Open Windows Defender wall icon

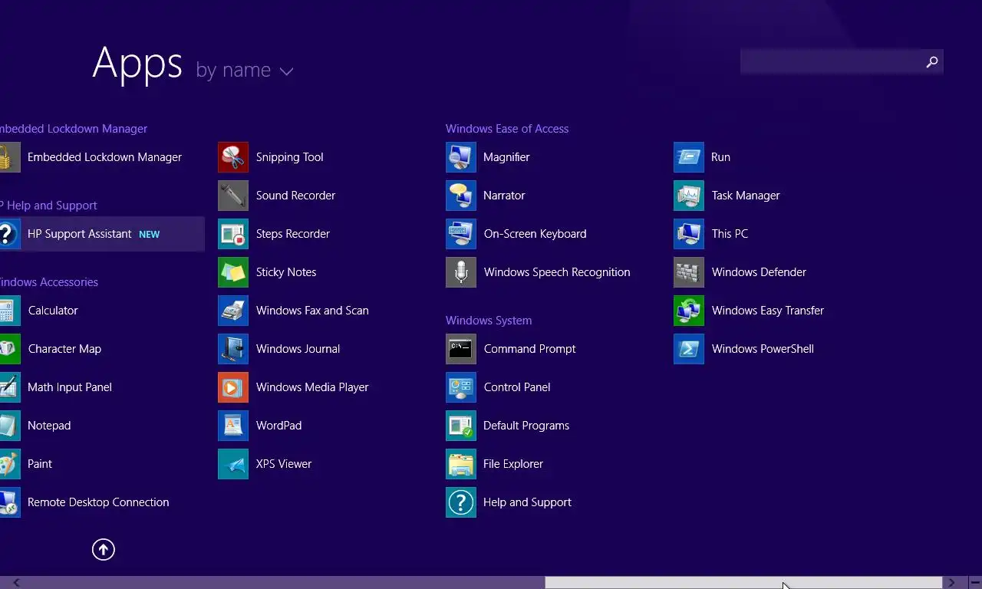(x=689, y=272)
